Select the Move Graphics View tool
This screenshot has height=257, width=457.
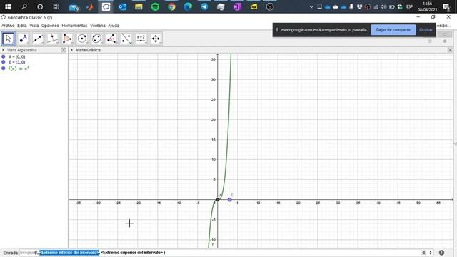point(156,39)
